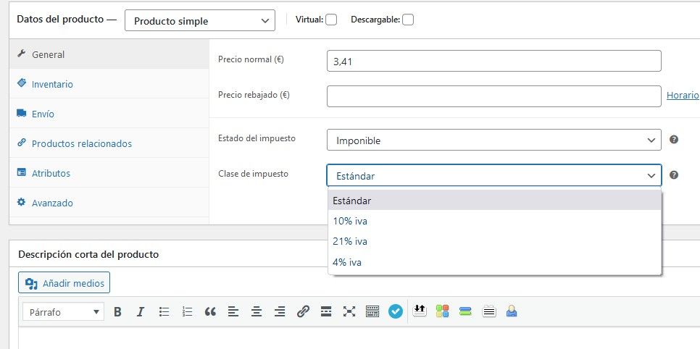
Task: Open help tooltip for Estado del impuesto
Action: (x=674, y=140)
